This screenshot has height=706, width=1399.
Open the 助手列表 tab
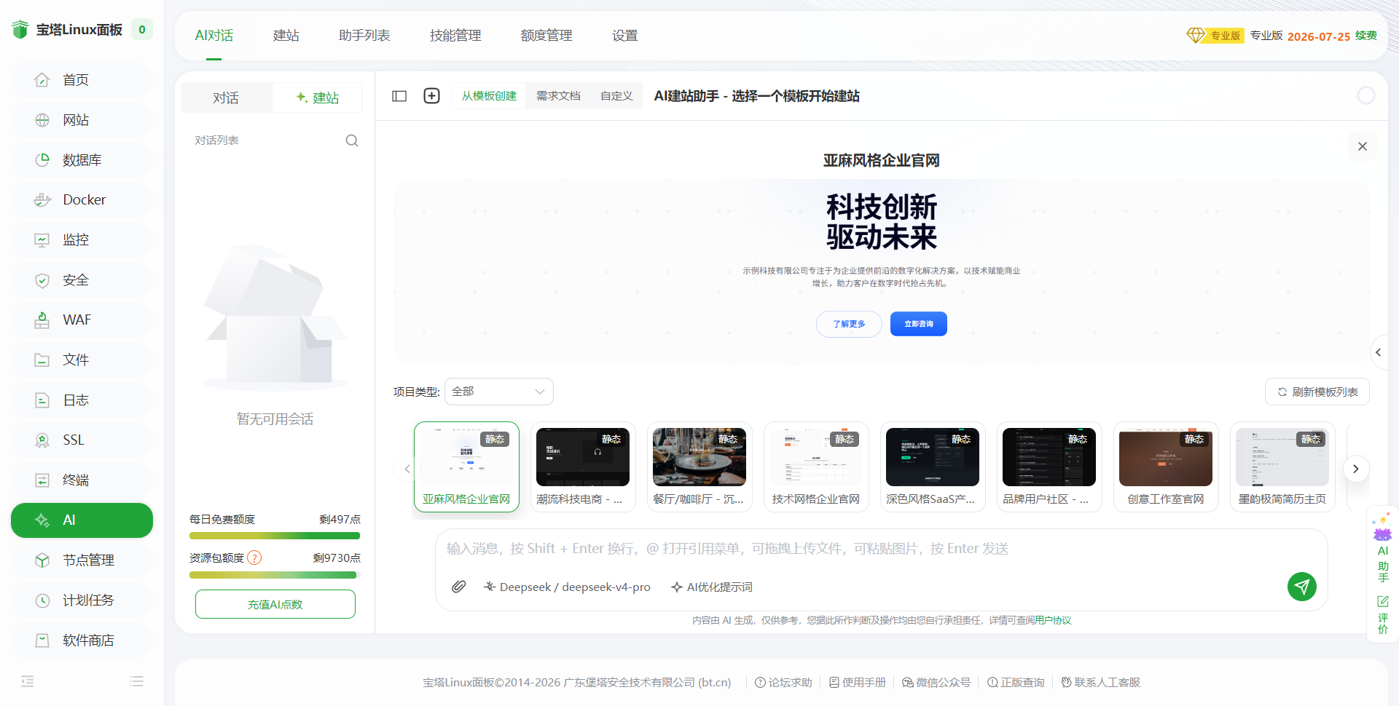pyautogui.click(x=364, y=36)
